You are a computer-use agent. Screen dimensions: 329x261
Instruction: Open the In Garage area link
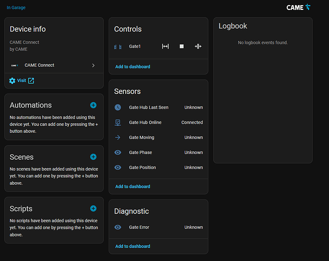[x=16, y=8]
